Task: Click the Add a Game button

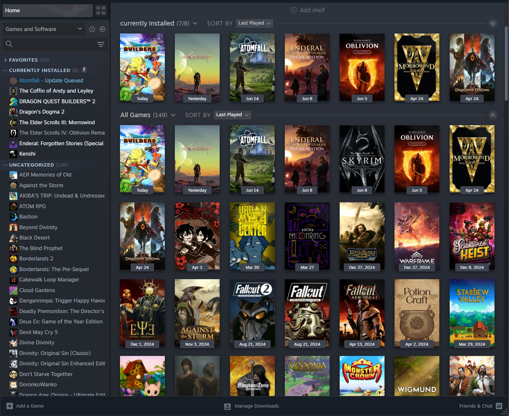Action: click(x=25, y=406)
